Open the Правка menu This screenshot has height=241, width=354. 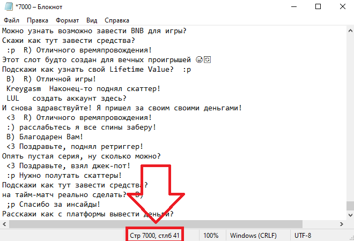38,20
